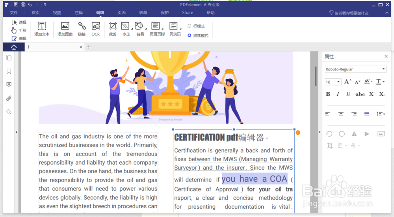Toggle underline formatting
This screenshot has height=217, width=394.
(348, 94)
